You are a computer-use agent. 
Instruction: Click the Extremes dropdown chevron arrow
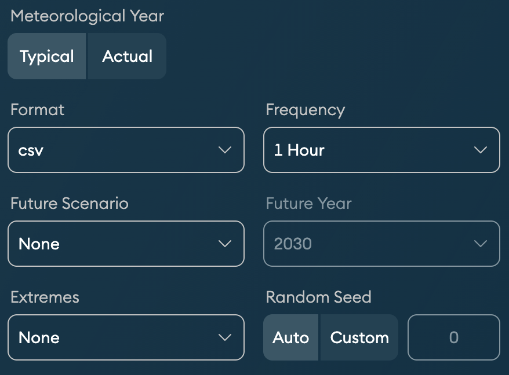pyautogui.click(x=224, y=338)
